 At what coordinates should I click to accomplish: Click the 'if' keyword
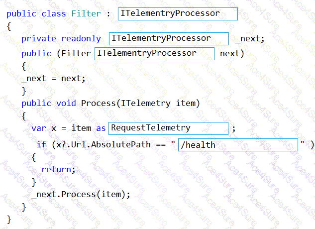pos(41,145)
